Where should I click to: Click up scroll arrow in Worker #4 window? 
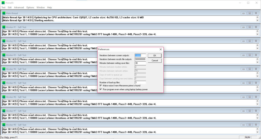pos(257,73)
